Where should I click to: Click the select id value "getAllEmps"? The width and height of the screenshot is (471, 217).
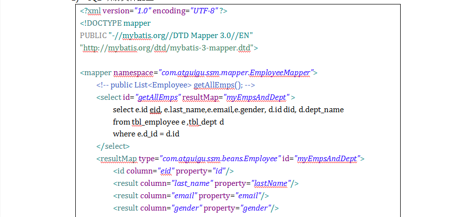(x=158, y=97)
